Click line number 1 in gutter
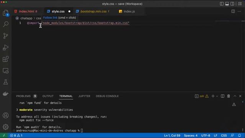245x138 pixels. point(20,23)
